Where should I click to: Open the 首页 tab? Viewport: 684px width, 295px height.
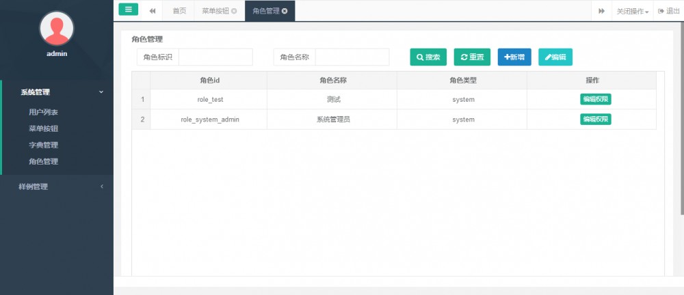[179, 11]
